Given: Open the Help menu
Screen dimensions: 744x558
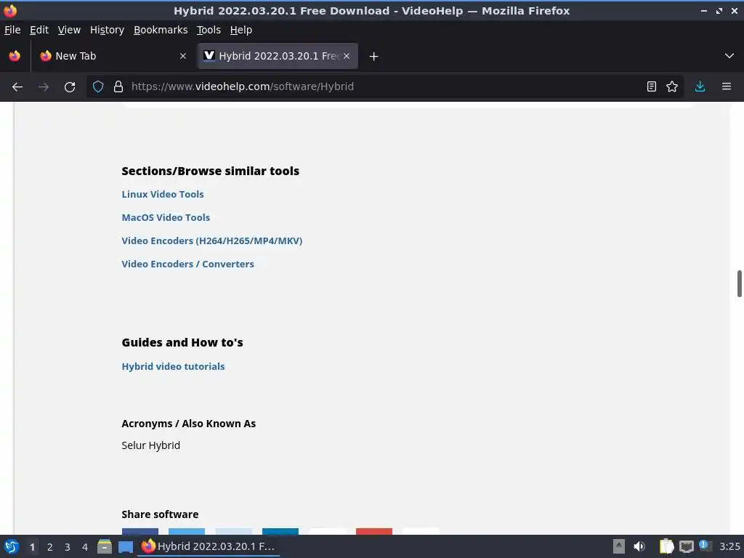Looking at the screenshot, I should (241, 30).
